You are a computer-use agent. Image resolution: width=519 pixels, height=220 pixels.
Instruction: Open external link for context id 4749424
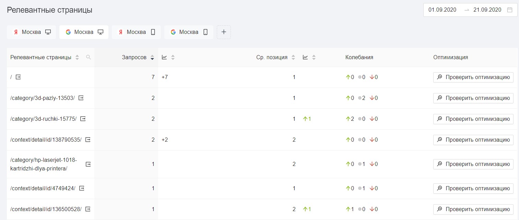(82, 188)
